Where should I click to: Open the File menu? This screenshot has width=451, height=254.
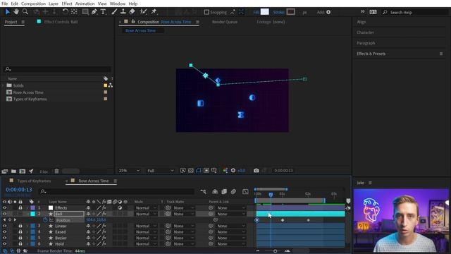(x=5, y=4)
